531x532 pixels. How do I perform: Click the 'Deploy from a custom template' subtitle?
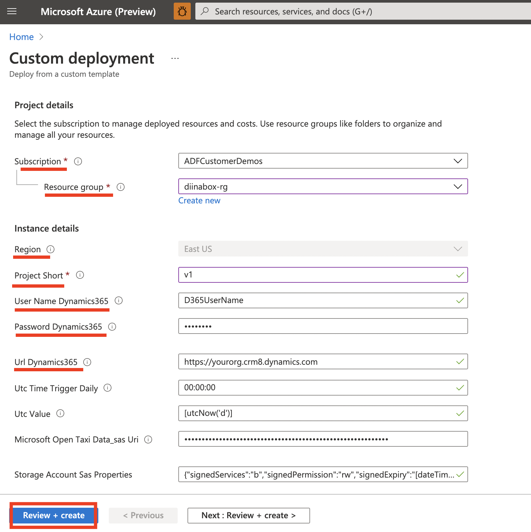(x=64, y=74)
